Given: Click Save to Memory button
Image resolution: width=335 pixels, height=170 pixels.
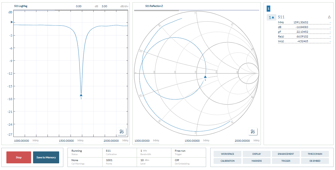Looking at the screenshot, I should (x=46, y=157).
